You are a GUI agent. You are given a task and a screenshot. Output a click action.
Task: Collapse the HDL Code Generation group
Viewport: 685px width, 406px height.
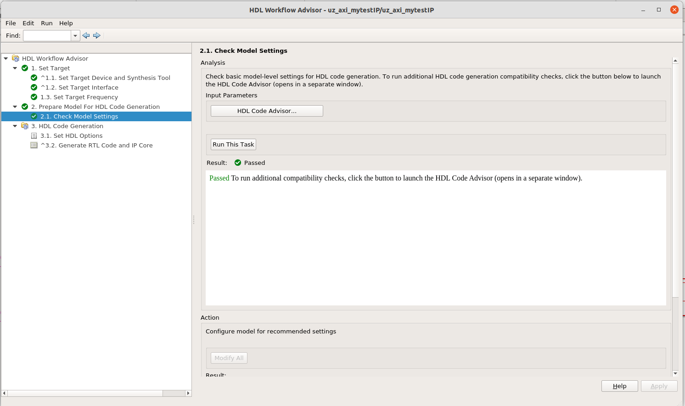(x=15, y=126)
